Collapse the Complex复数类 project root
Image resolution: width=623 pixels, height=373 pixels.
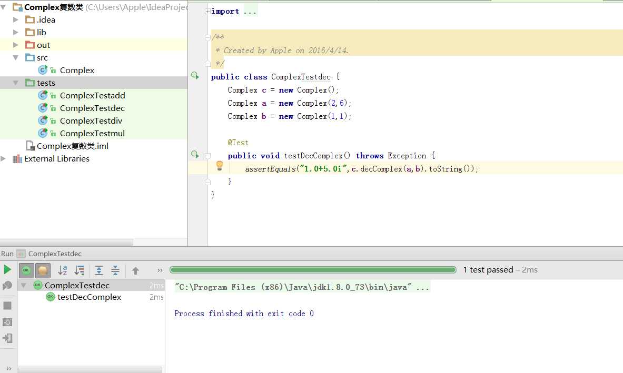3,7
